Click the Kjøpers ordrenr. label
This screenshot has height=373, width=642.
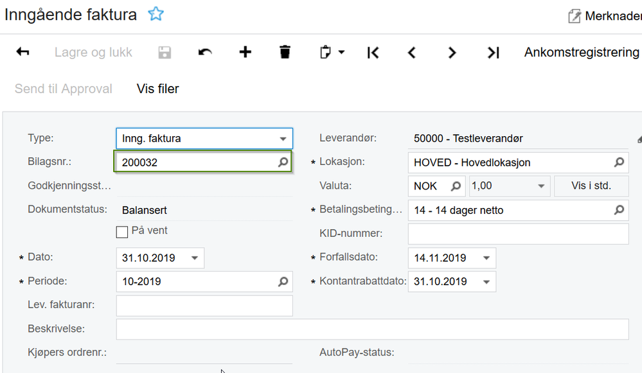click(67, 352)
